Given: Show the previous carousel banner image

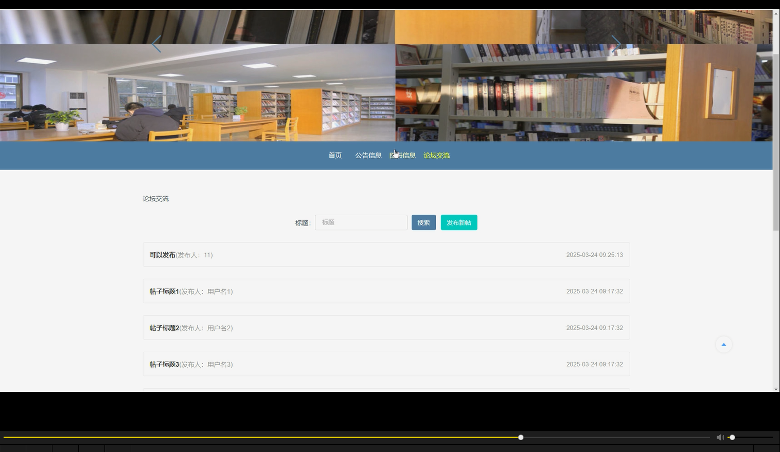Looking at the screenshot, I should click(x=156, y=44).
